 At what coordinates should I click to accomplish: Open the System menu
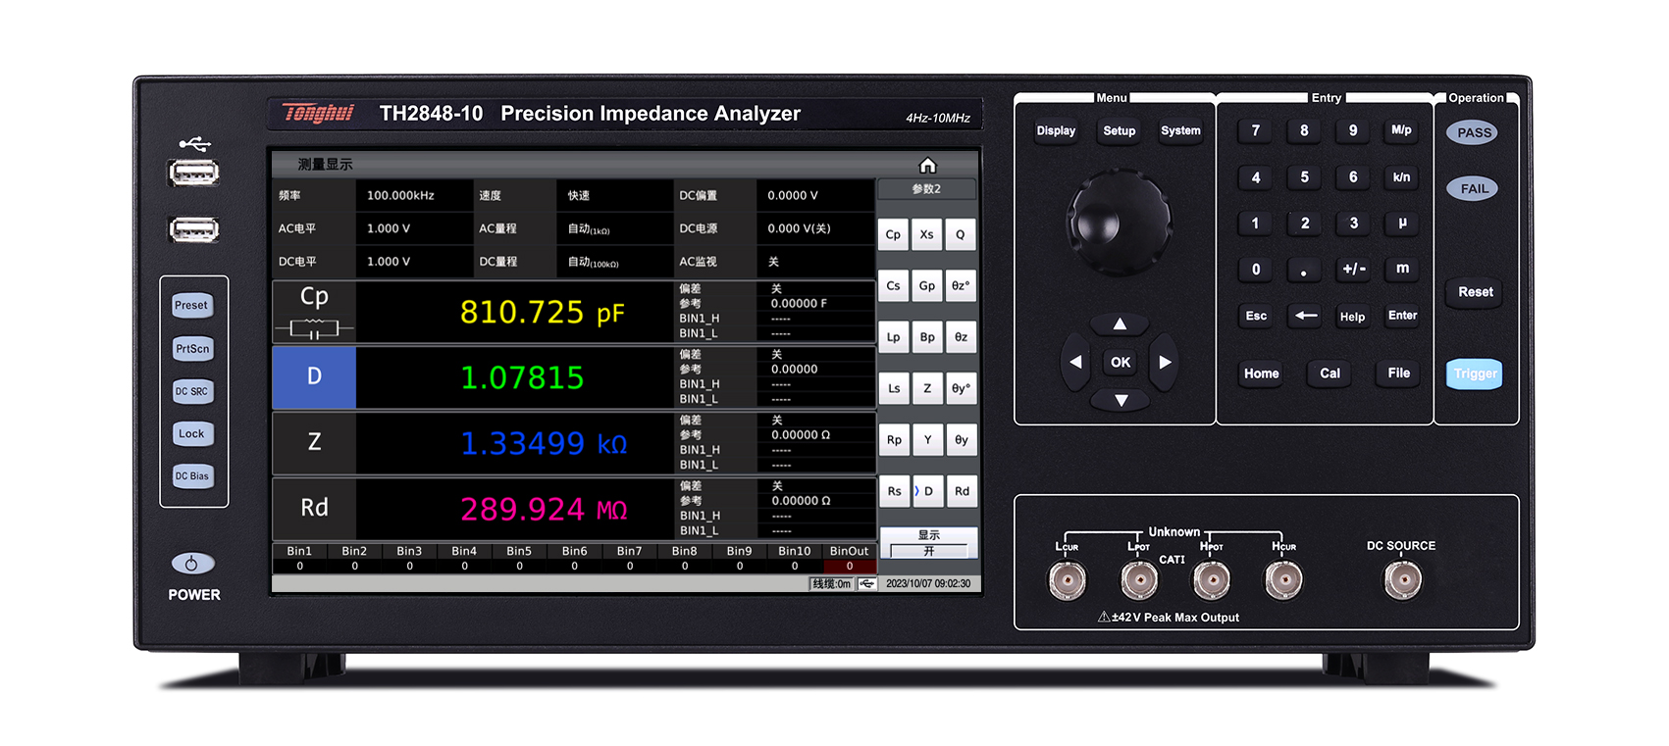(1180, 131)
